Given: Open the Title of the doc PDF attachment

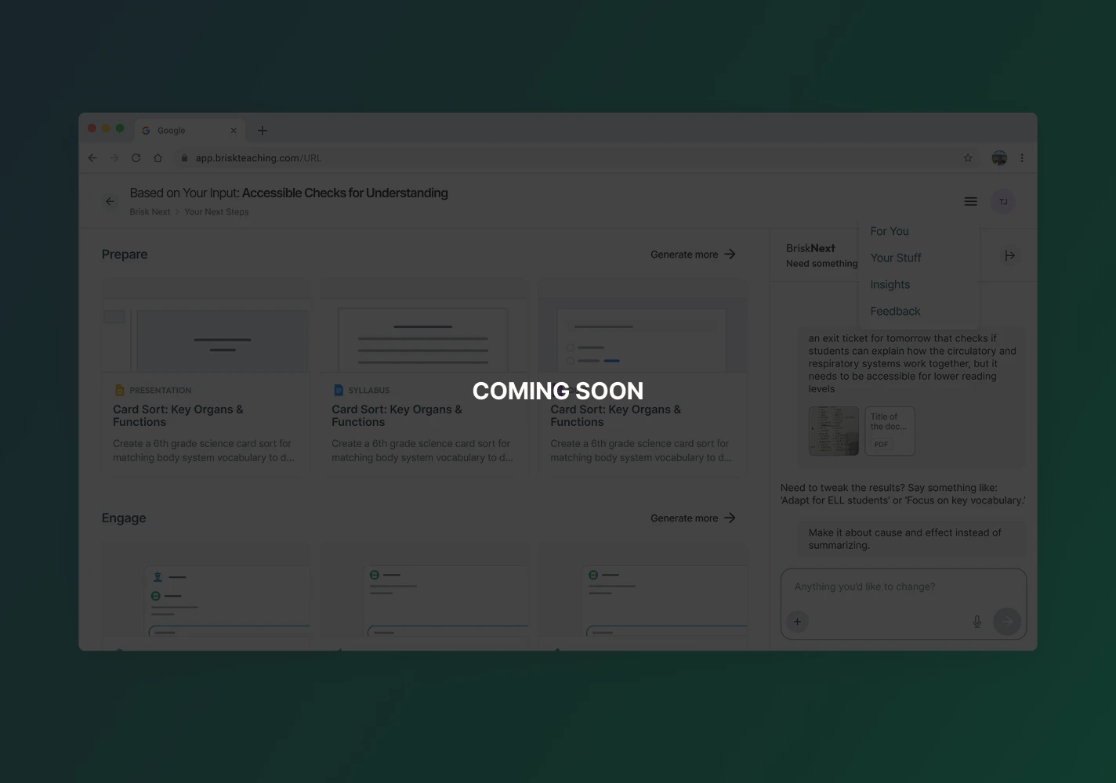Looking at the screenshot, I should (x=890, y=431).
